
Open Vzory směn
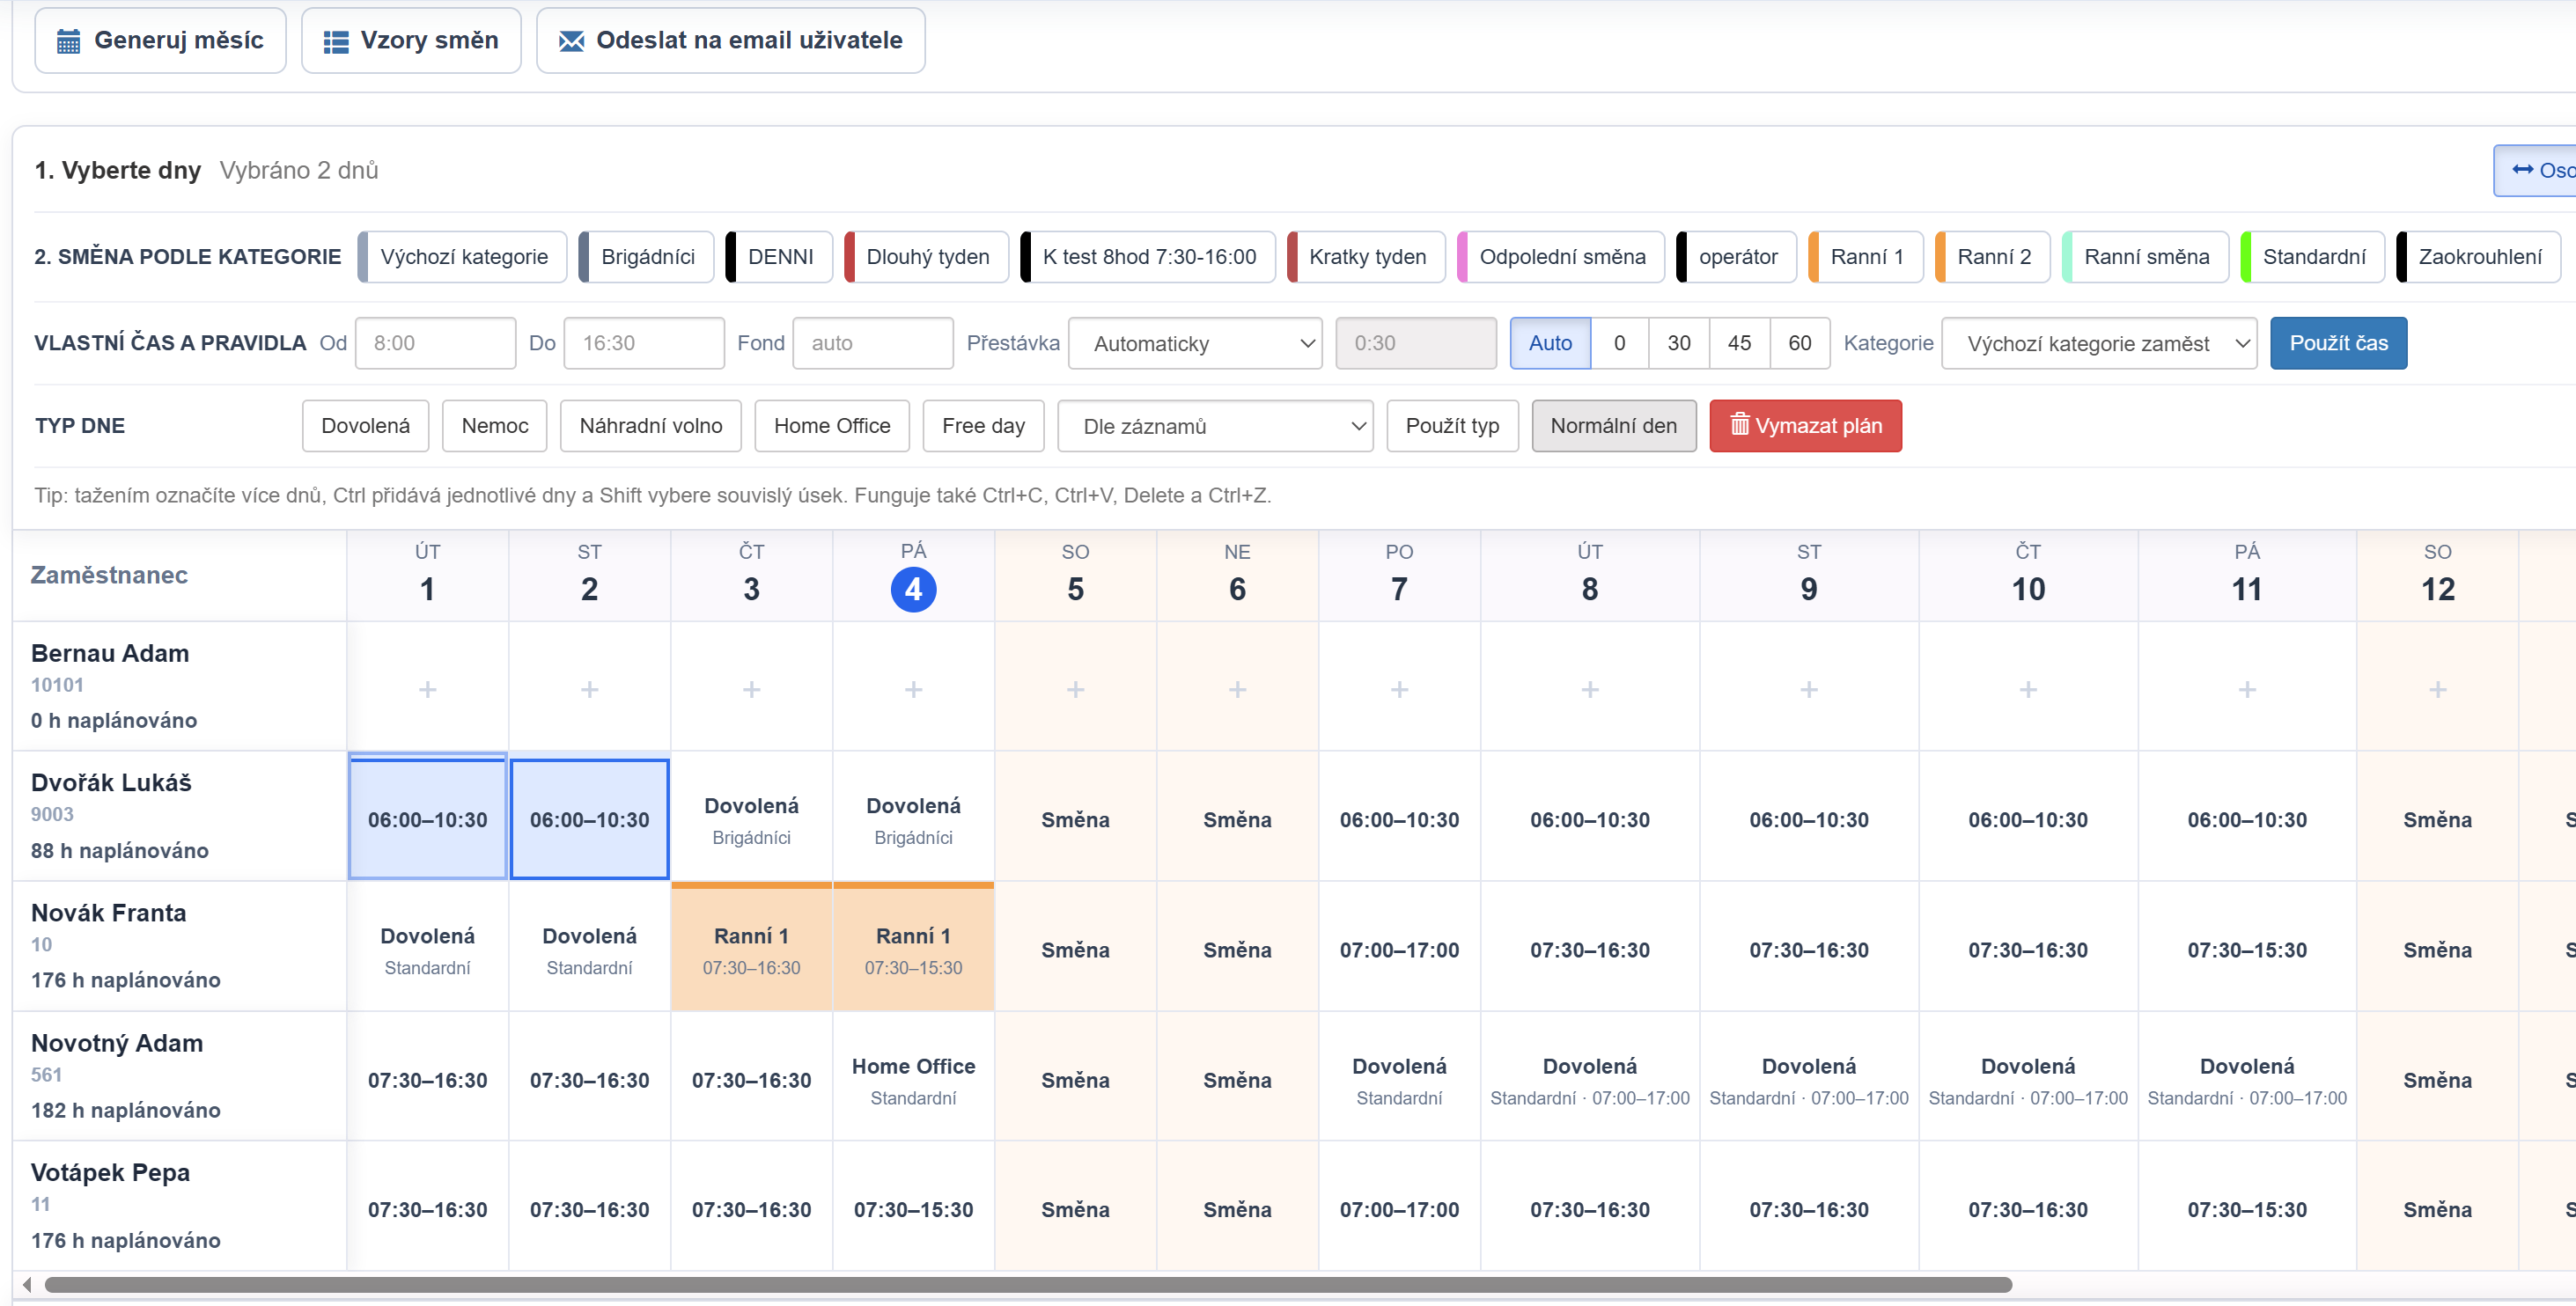411,41
